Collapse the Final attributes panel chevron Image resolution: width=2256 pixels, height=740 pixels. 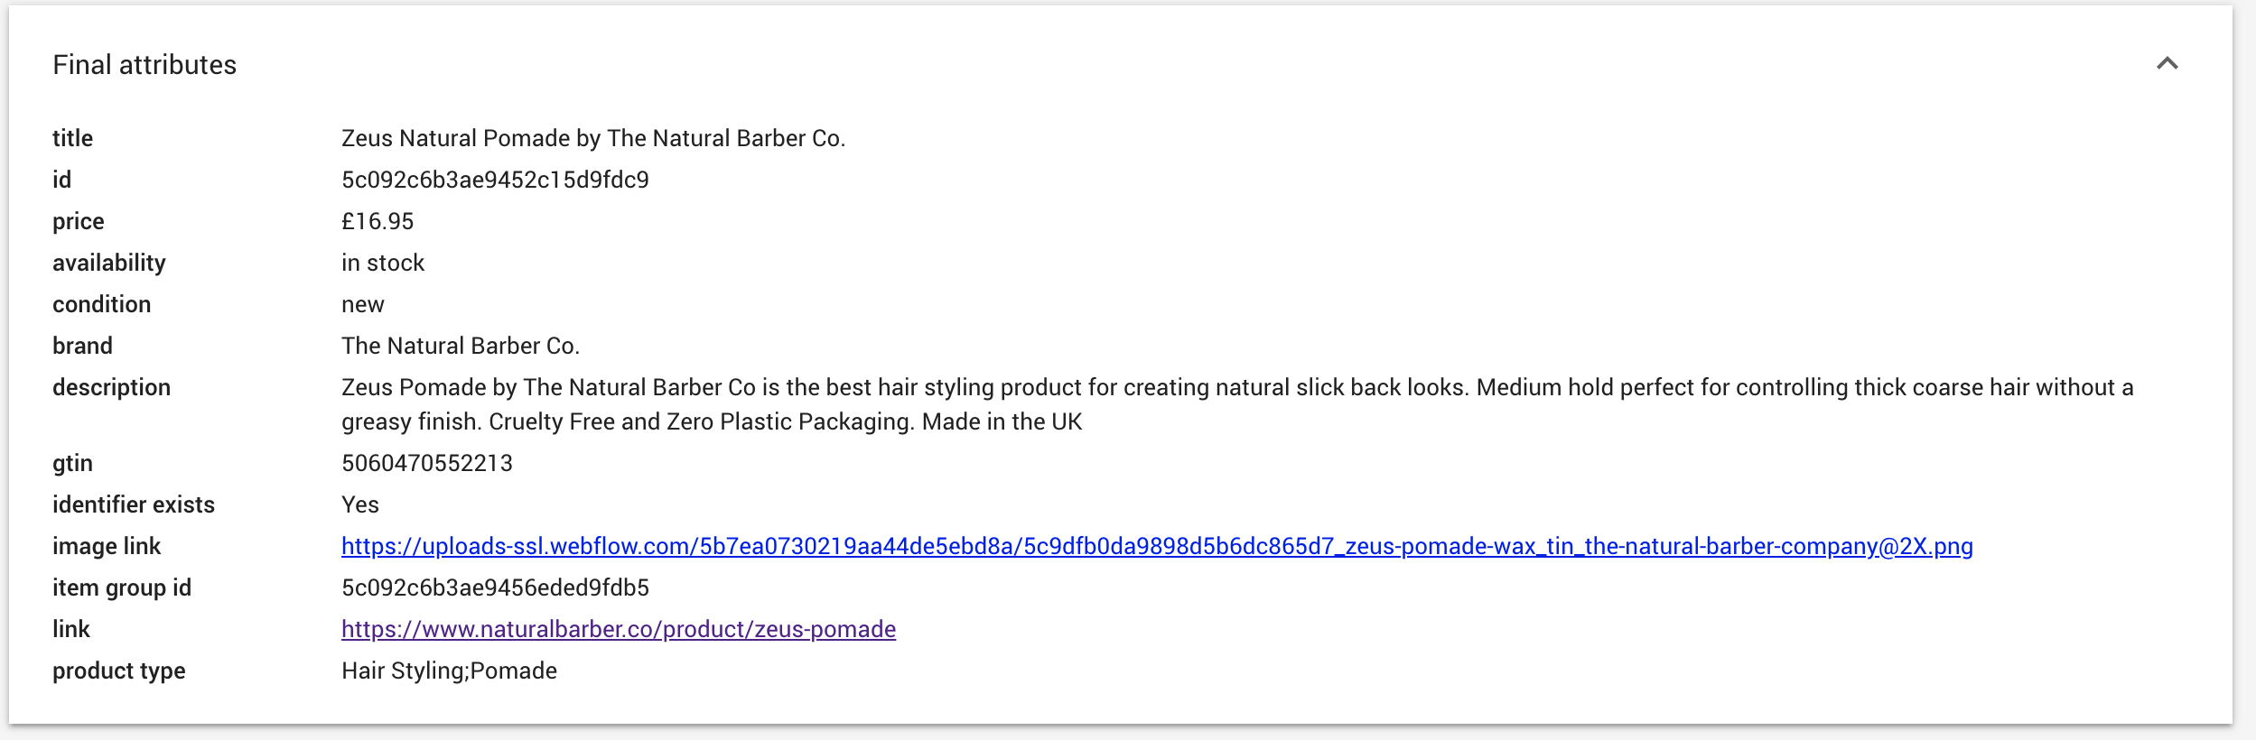tap(2167, 63)
